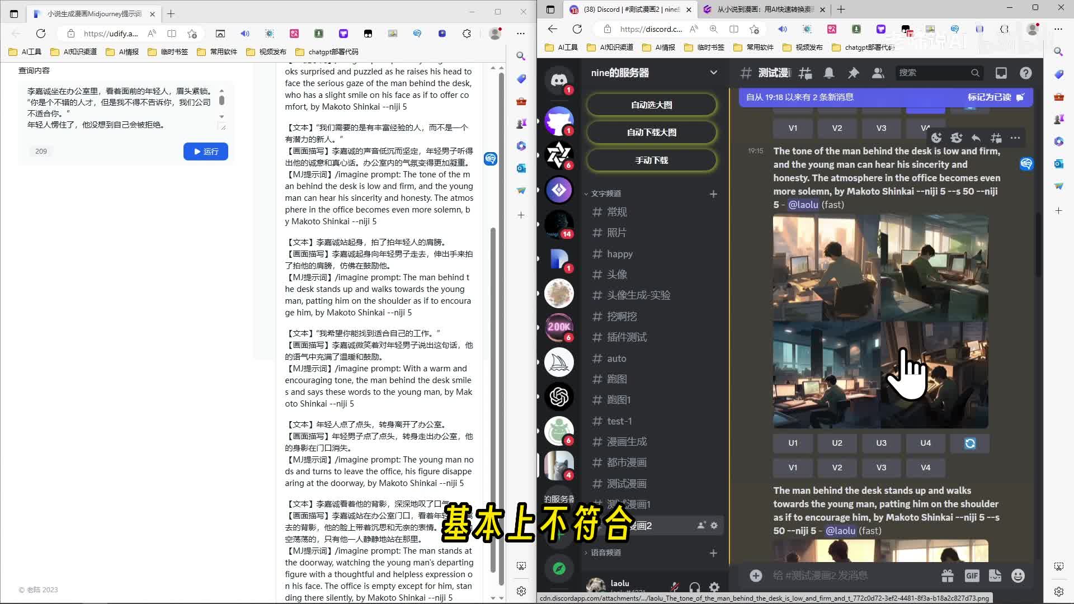This screenshot has width=1074, height=604.
Task: Click the Discord search box
Action: 934,73
